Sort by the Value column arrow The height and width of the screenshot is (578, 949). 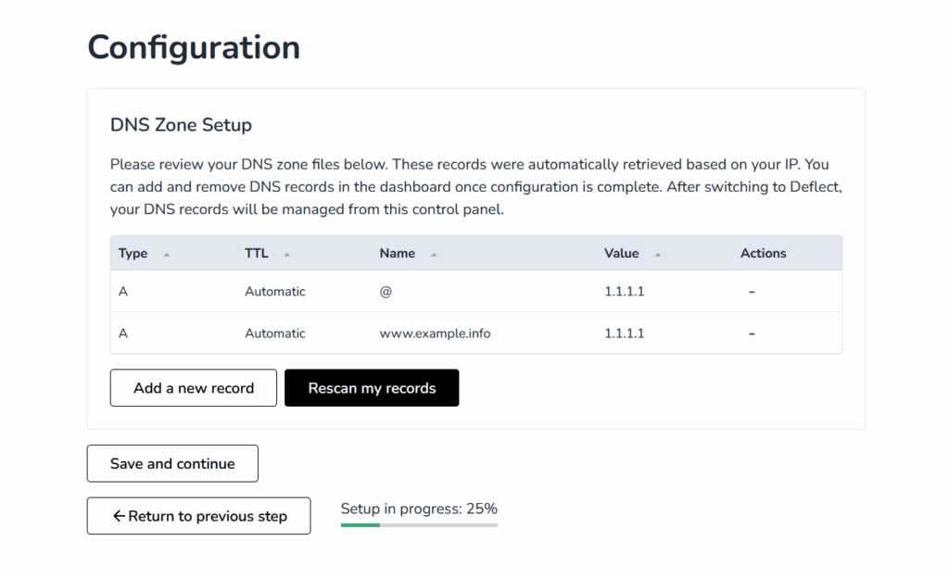pyautogui.click(x=658, y=255)
